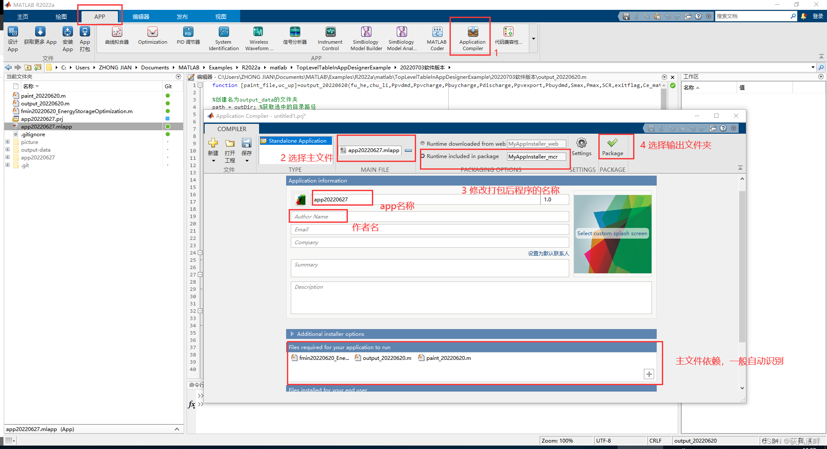The width and height of the screenshot is (827, 449).
Task: Launch the Optimization app
Action: (153, 36)
